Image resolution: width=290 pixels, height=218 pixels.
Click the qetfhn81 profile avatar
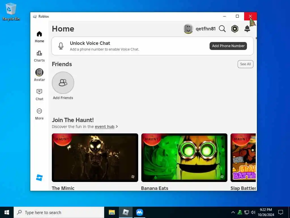(188, 29)
